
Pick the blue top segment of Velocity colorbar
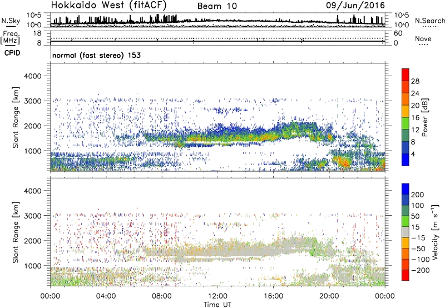[x=406, y=189]
